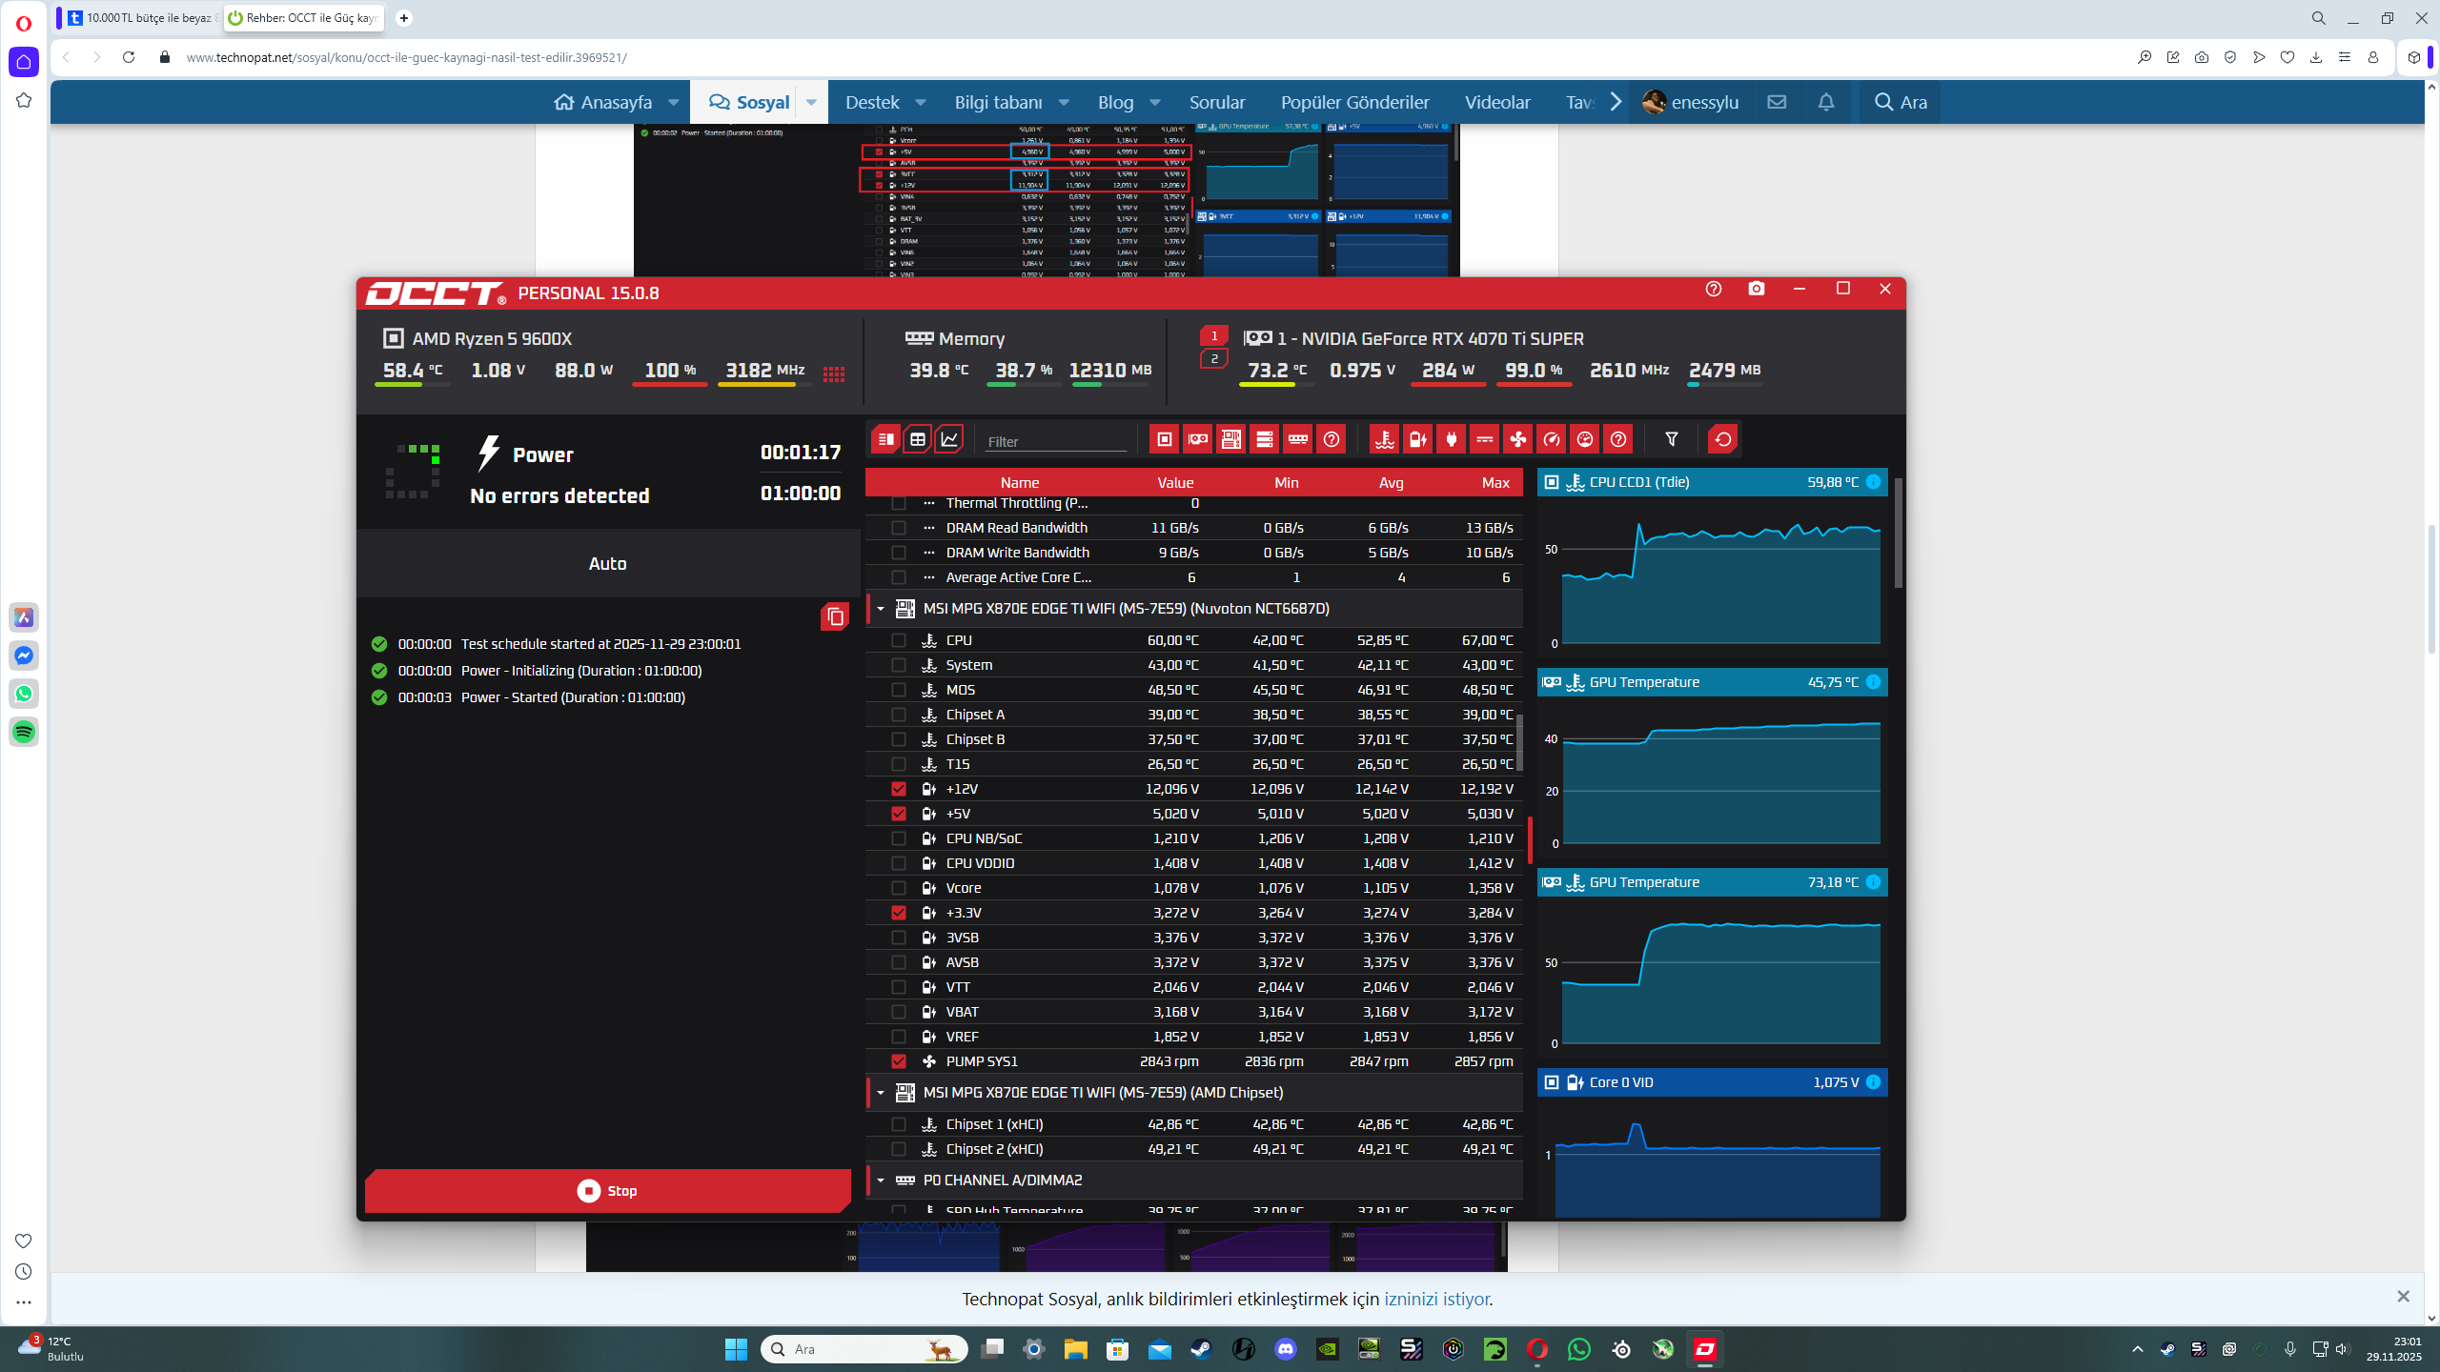Show more Technopat navigation items with chevron
2440x1372 pixels.
click(x=1616, y=102)
